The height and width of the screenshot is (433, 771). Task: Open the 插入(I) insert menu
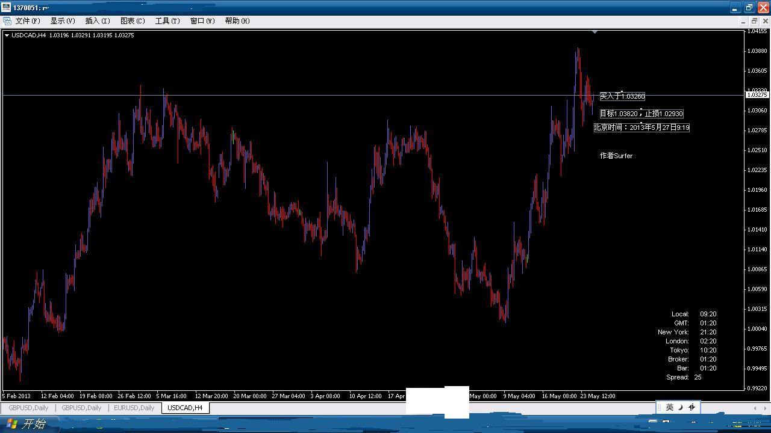coord(97,21)
